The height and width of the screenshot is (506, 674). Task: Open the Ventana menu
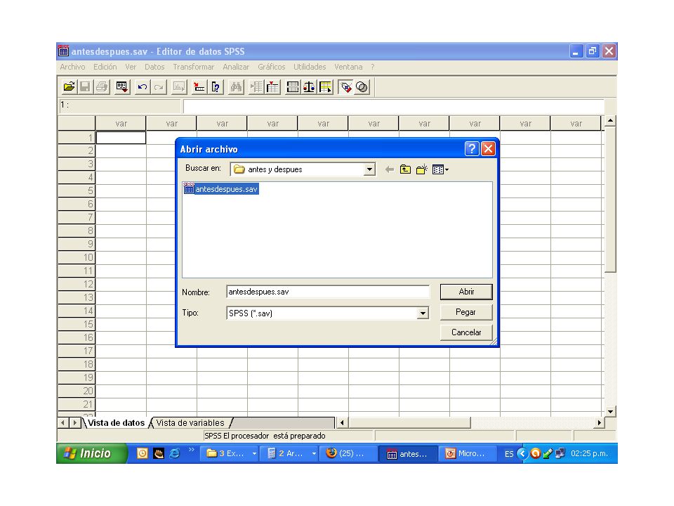coord(348,67)
